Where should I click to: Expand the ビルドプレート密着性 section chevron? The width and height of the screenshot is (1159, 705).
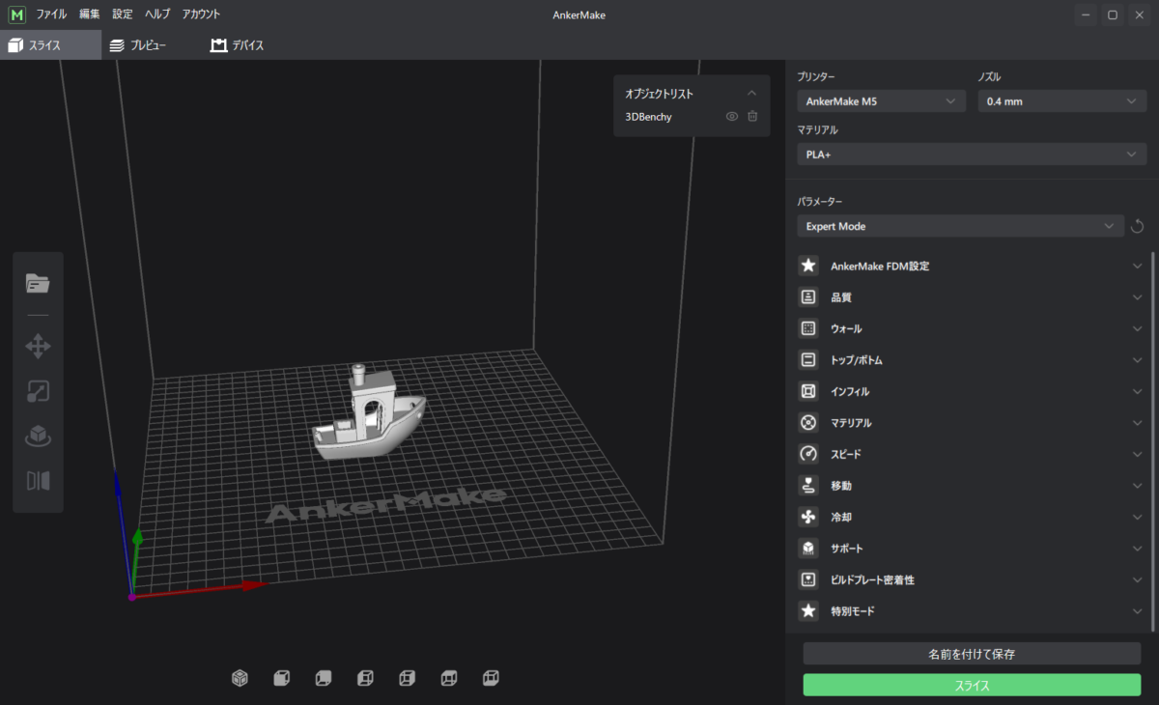tap(1137, 580)
